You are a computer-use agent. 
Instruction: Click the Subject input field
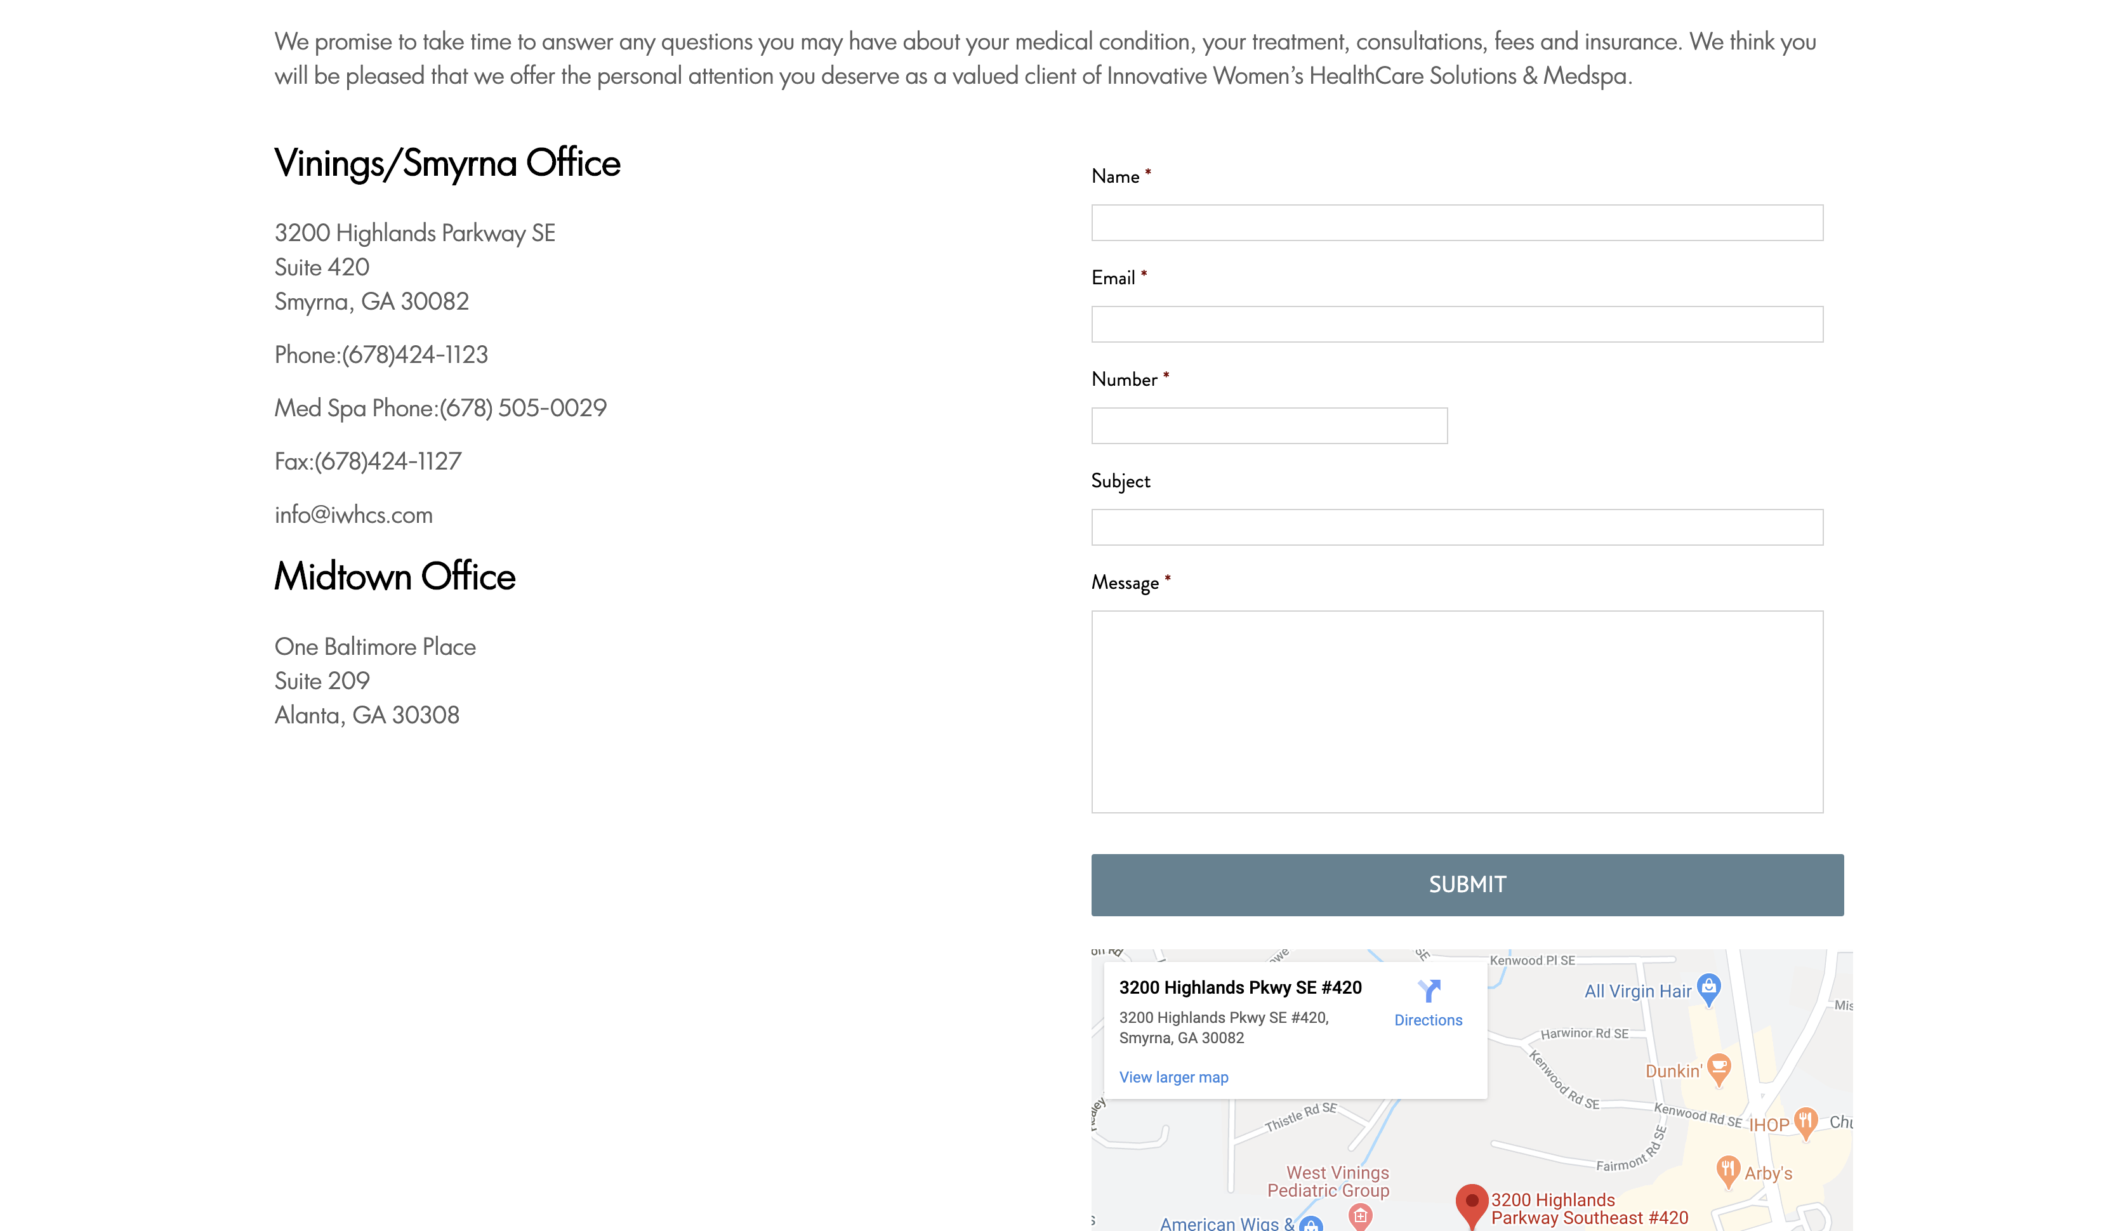[x=1457, y=527]
